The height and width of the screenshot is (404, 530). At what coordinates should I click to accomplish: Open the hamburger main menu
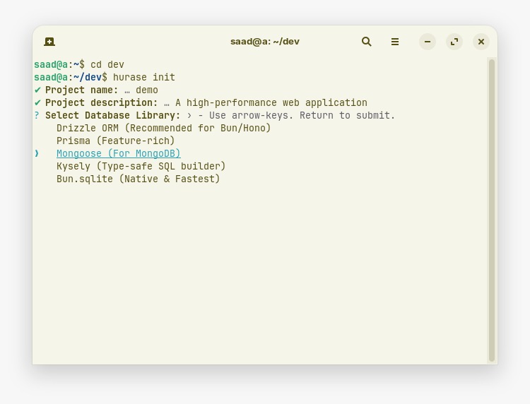(x=395, y=42)
